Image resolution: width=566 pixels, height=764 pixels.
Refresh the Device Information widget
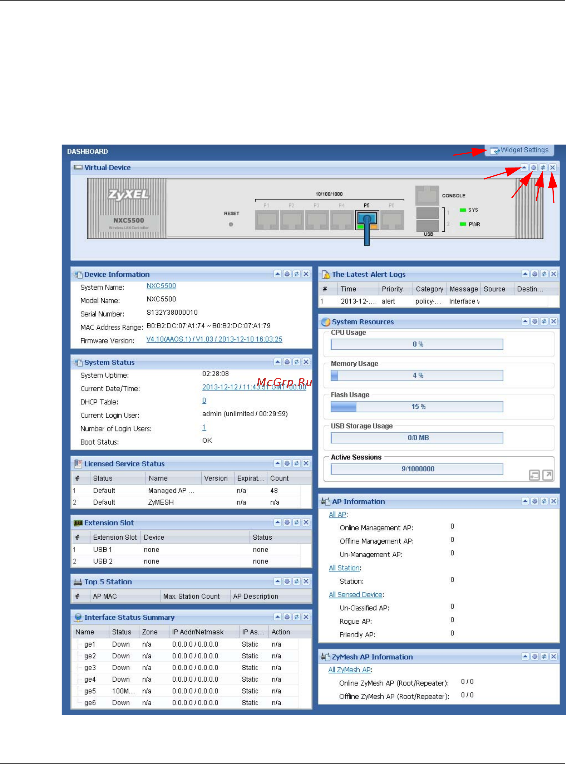click(x=297, y=274)
